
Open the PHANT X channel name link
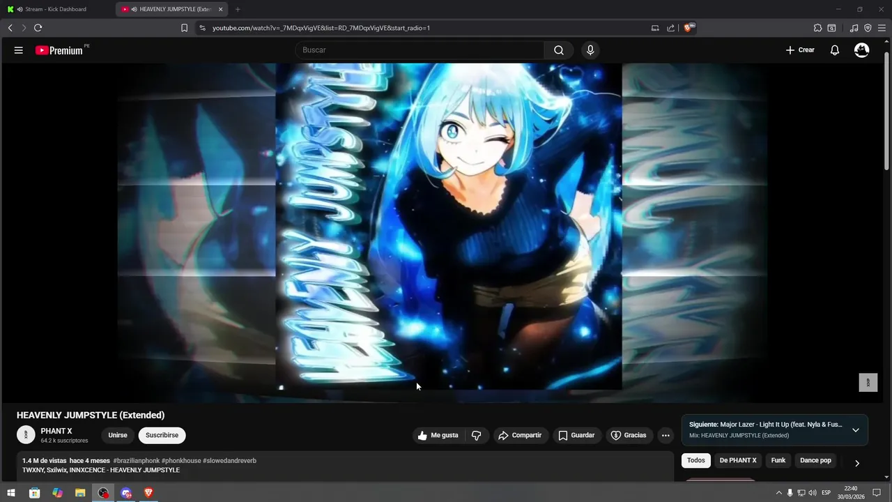[x=56, y=431]
